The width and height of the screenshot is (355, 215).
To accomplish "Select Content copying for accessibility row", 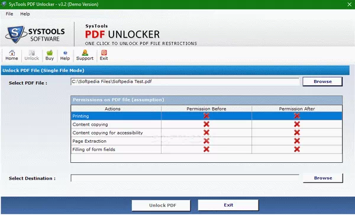I will tap(206, 133).
